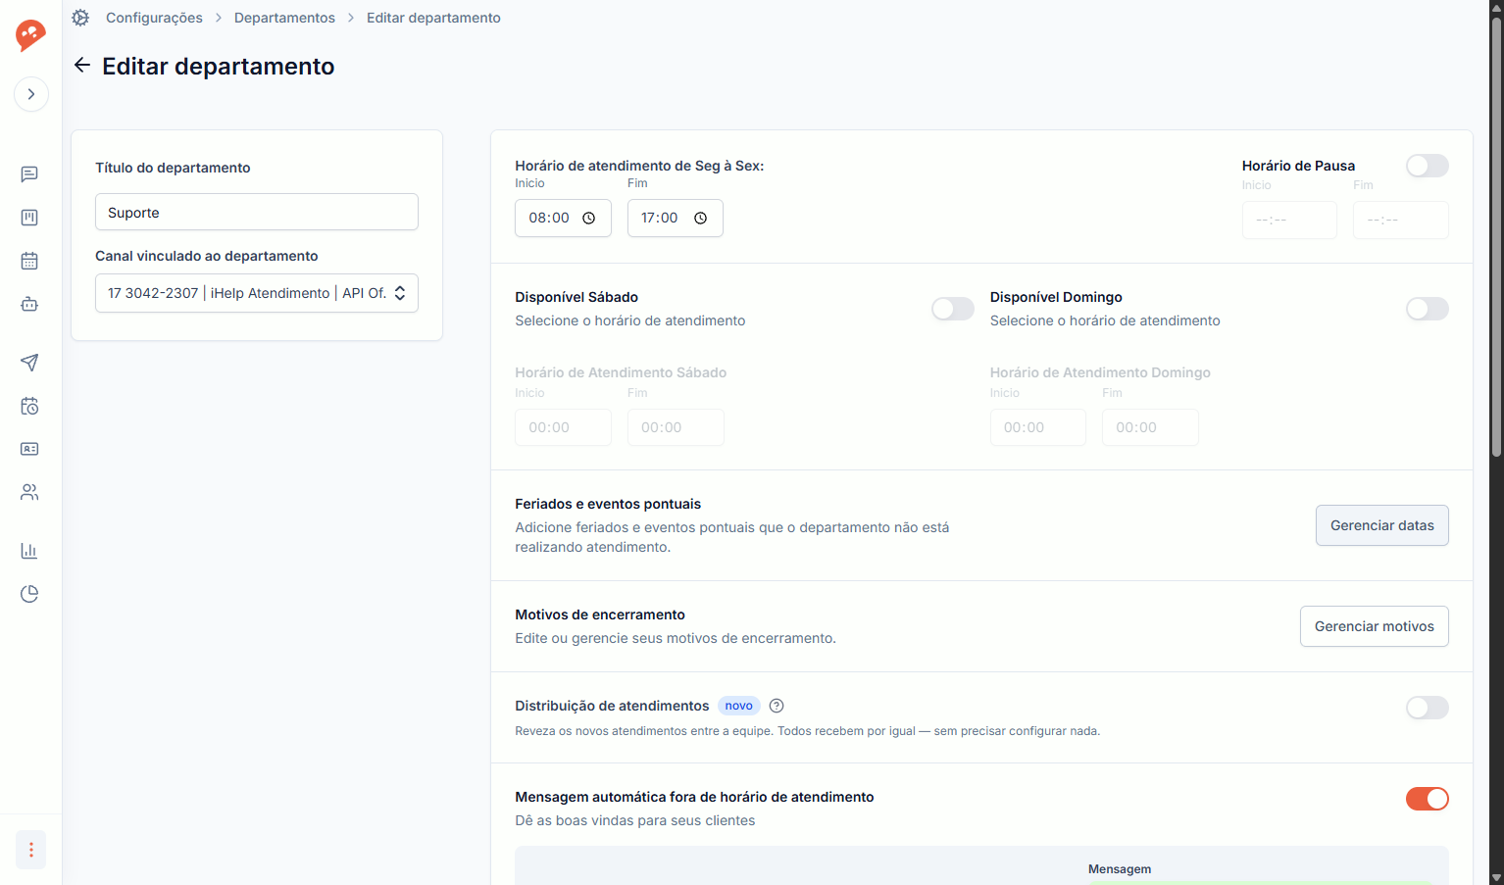The image size is (1504, 885).
Task: Open the chatbot robot sidebar icon
Action: [x=29, y=304]
